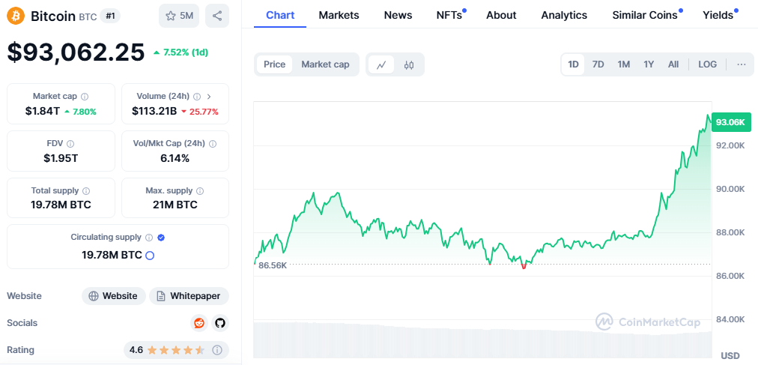Click the CoinMarketCap logo on chart

pos(647,322)
